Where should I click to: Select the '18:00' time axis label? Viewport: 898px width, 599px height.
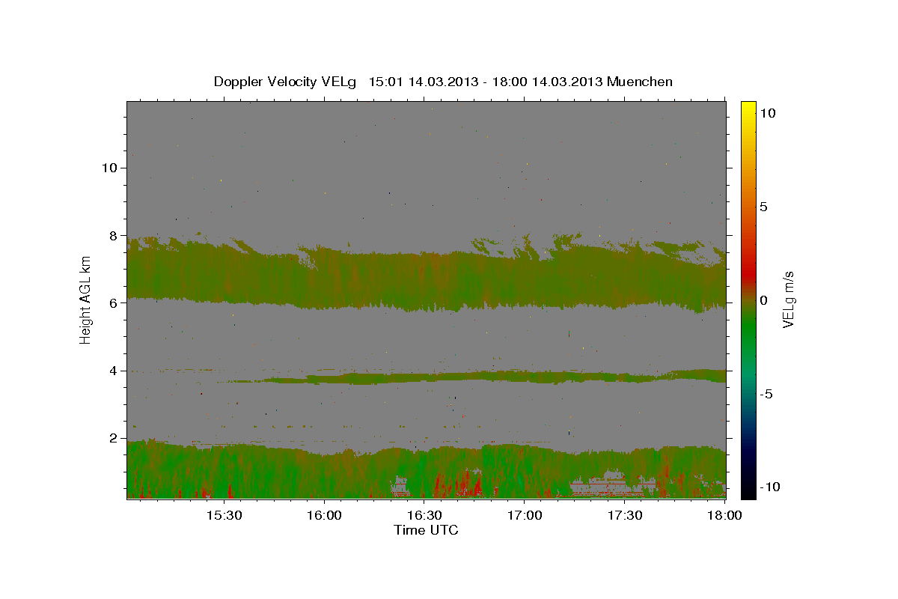(724, 516)
